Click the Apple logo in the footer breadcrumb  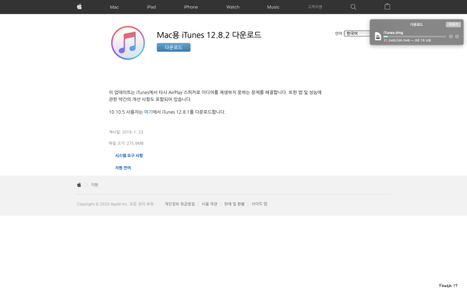79,185
